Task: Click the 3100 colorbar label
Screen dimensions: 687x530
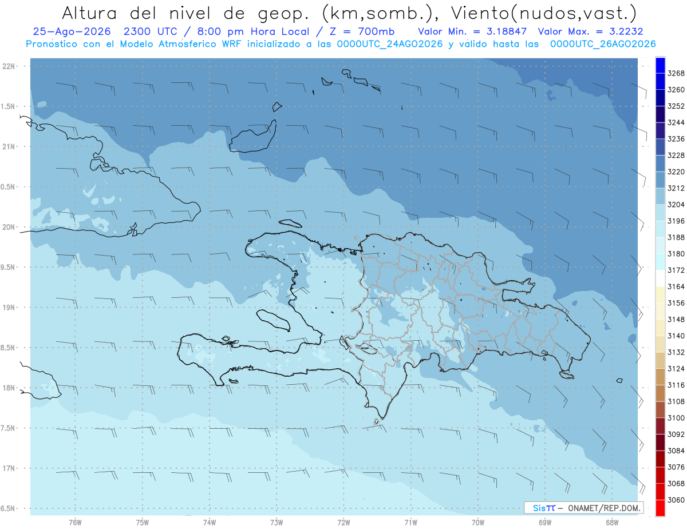Action: click(676, 418)
